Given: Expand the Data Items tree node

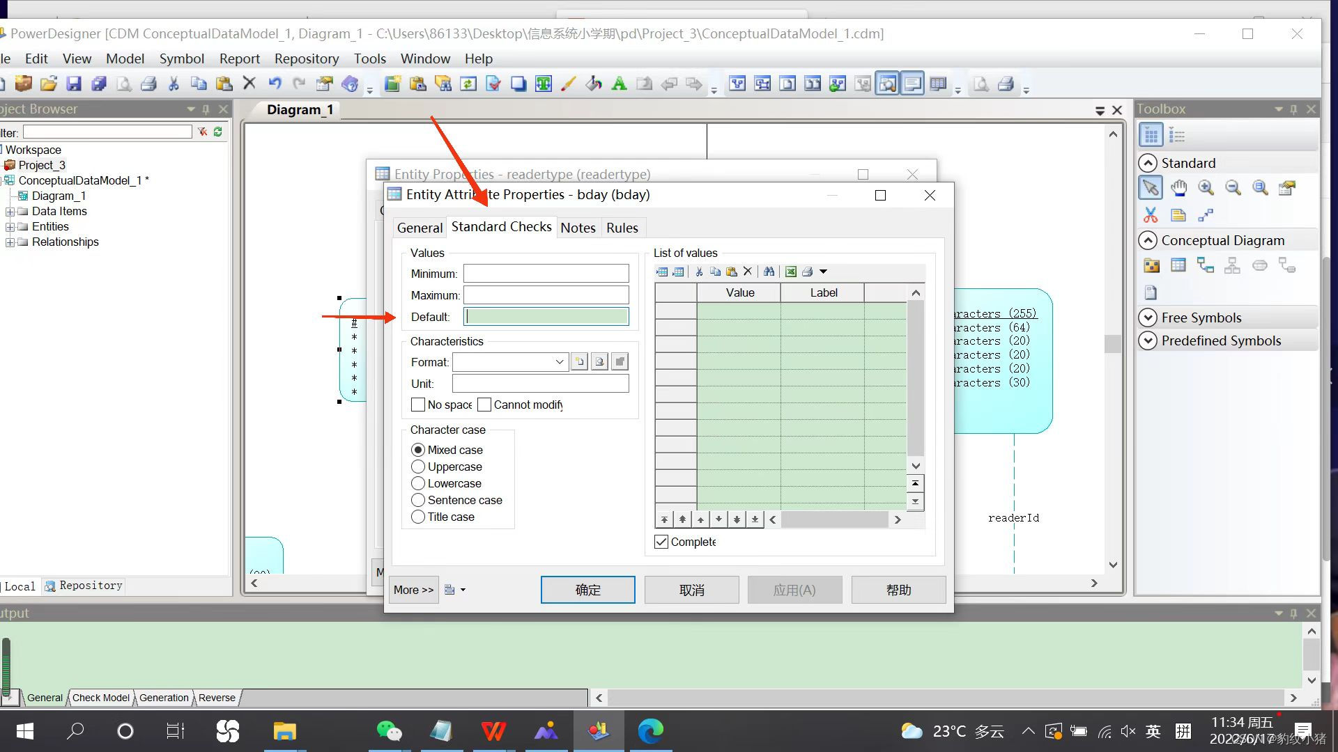Looking at the screenshot, I should pyautogui.click(x=10, y=212).
